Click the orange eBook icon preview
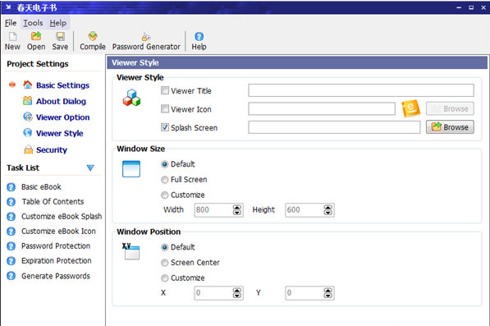 410,108
